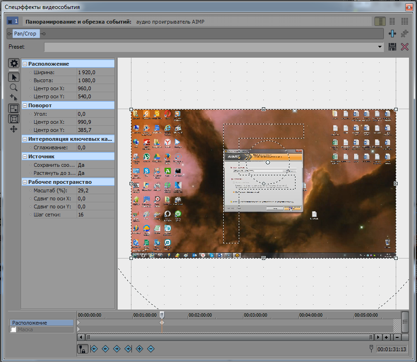Viewport: 417px width, 362px height.
Task: Edit Ширина value 1 920,0
Action: (x=96, y=72)
